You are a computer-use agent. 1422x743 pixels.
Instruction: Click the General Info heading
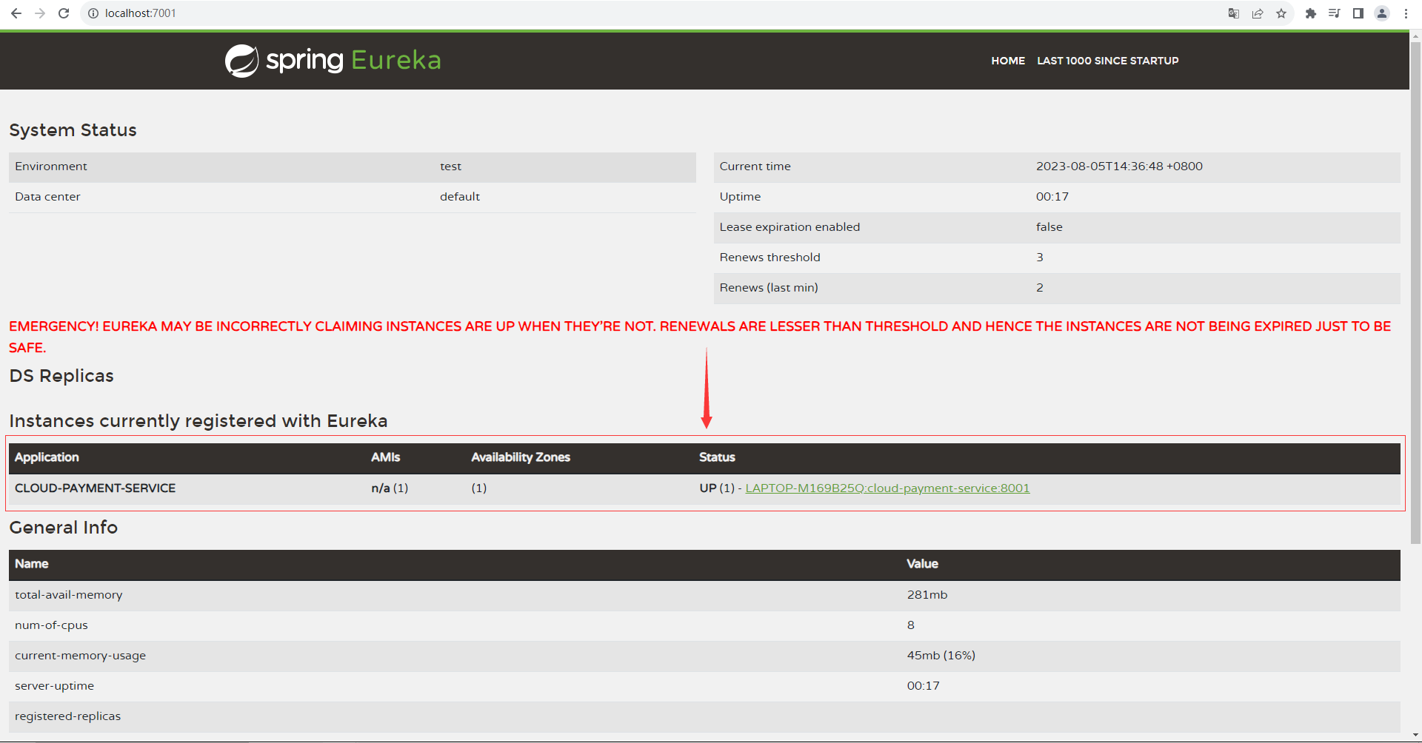coord(63,528)
